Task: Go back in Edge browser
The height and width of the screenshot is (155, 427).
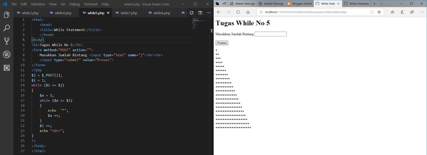Action: 219,12
